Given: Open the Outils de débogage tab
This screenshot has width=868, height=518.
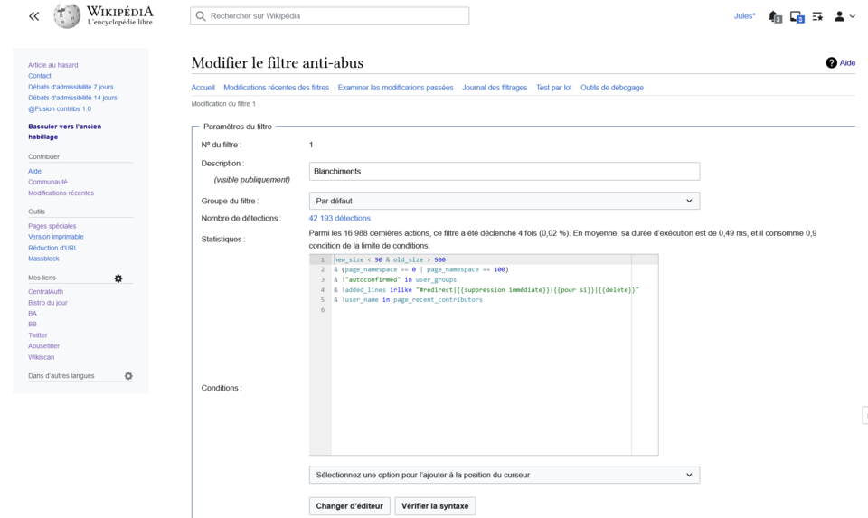Looking at the screenshot, I should pyautogui.click(x=612, y=88).
